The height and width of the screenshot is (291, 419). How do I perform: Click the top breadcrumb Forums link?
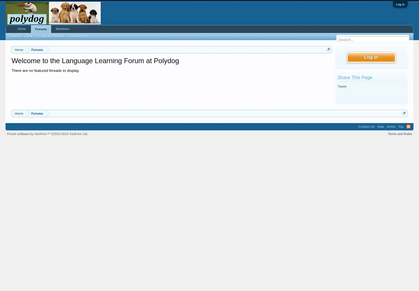tap(37, 50)
